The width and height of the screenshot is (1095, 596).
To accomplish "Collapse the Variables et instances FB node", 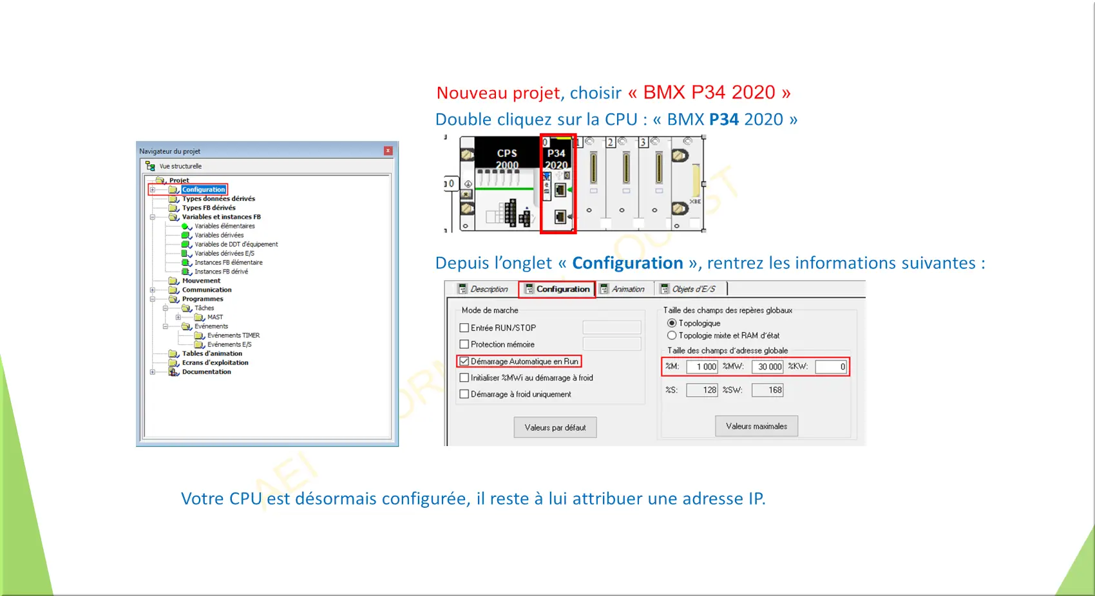I will click(152, 217).
